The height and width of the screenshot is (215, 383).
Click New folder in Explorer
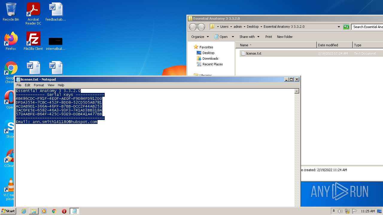285,37
